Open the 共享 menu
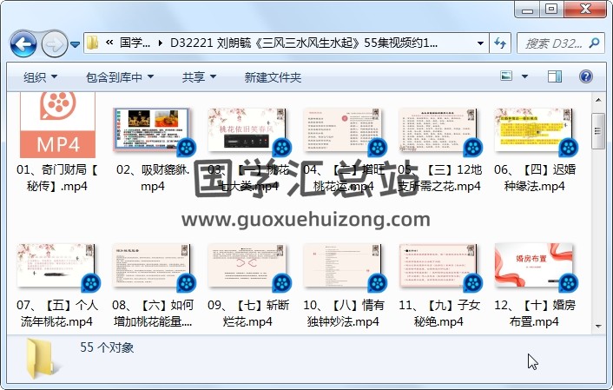The image size is (613, 390). pos(199,77)
